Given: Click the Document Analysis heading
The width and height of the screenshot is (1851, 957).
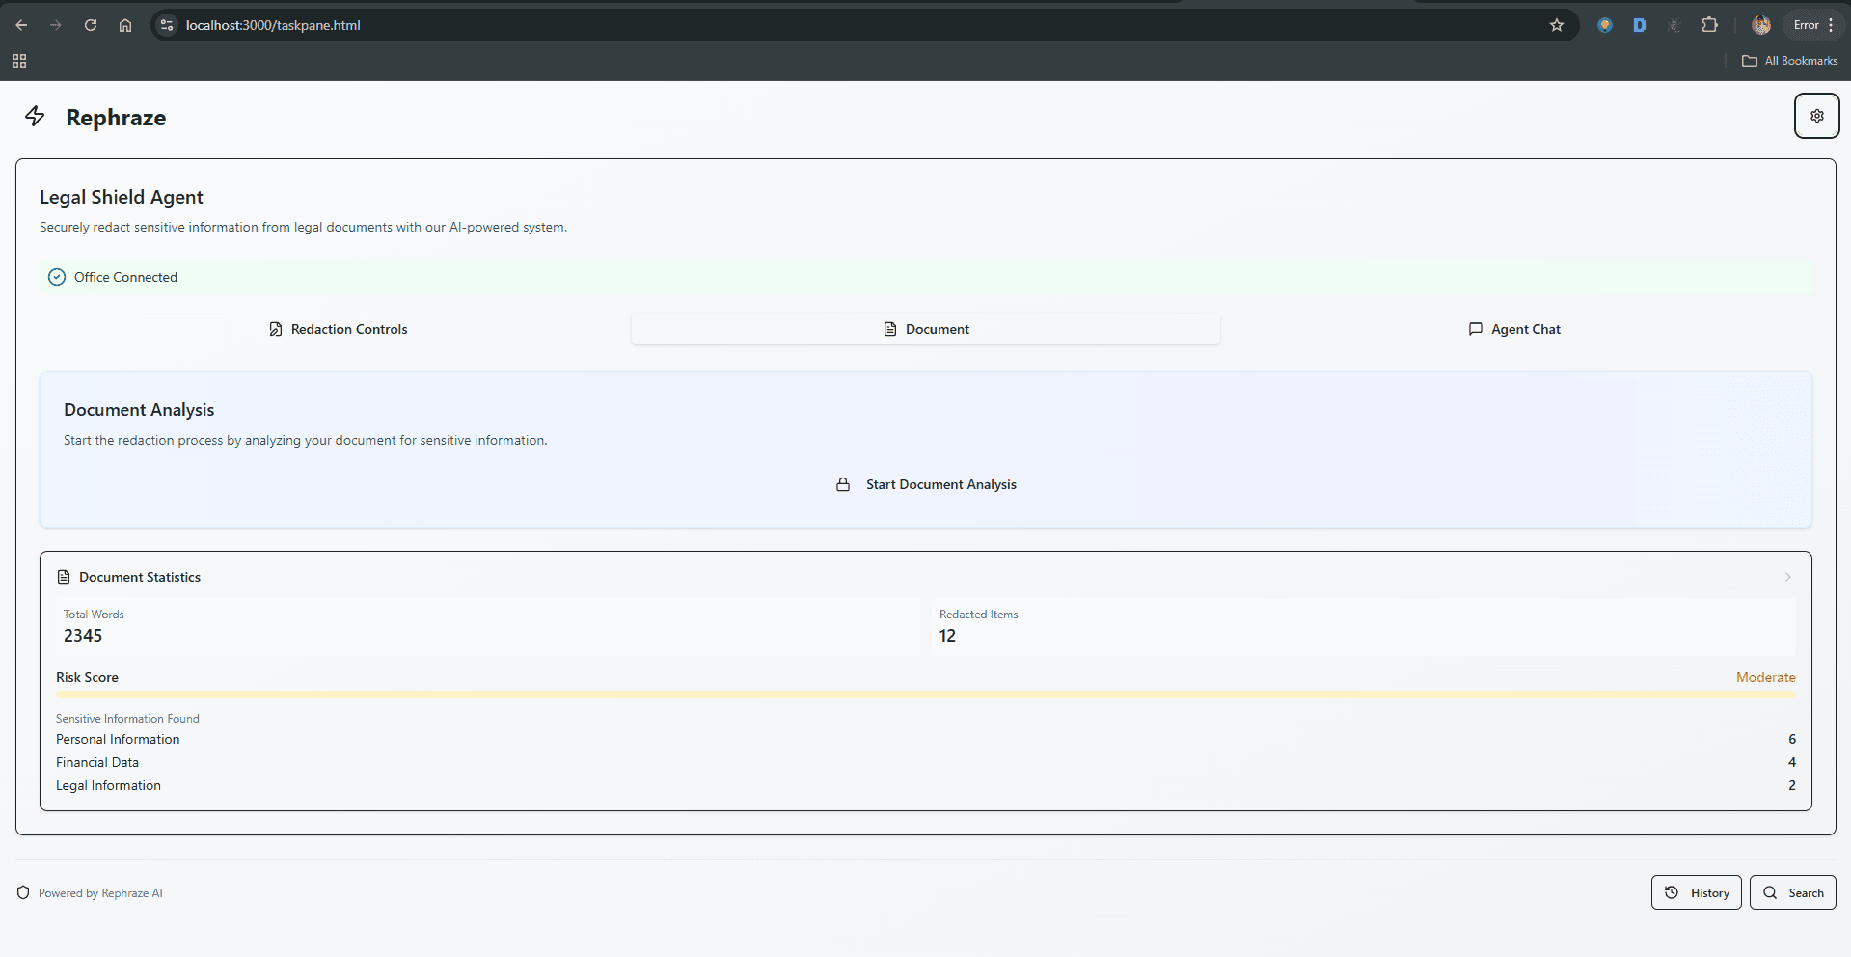Looking at the screenshot, I should pyautogui.click(x=139, y=410).
